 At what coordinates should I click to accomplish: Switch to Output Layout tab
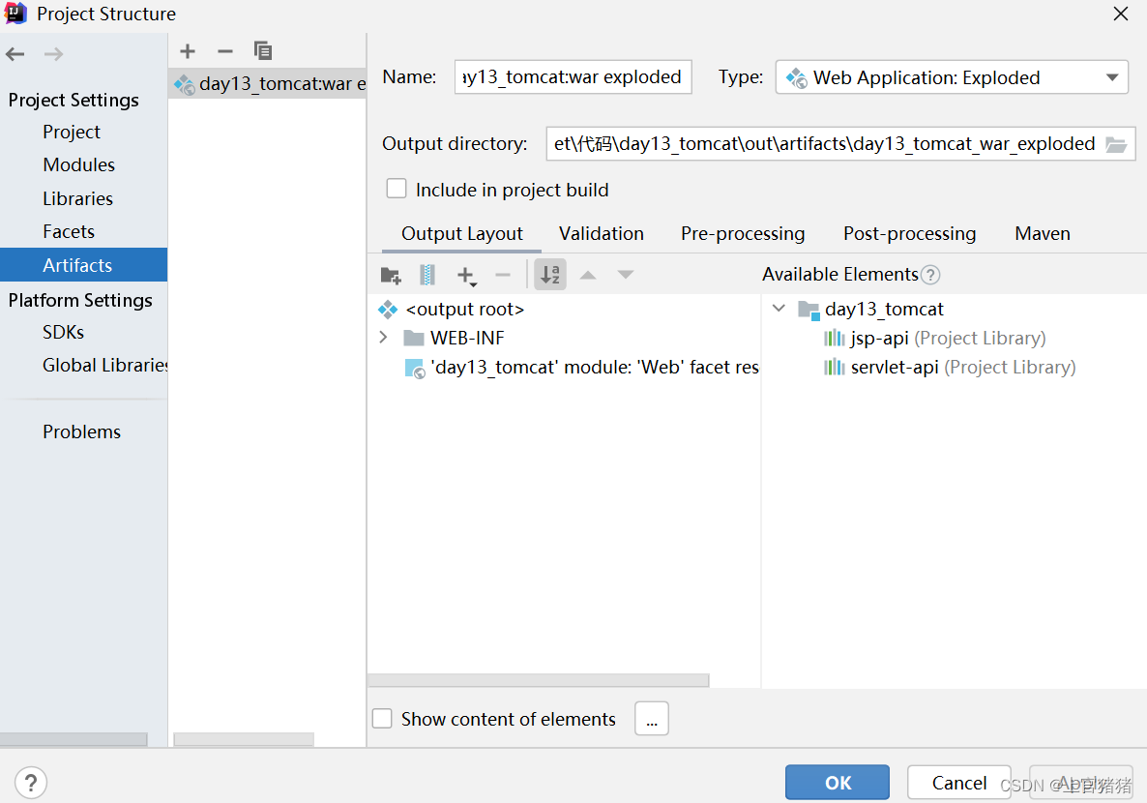(x=462, y=233)
